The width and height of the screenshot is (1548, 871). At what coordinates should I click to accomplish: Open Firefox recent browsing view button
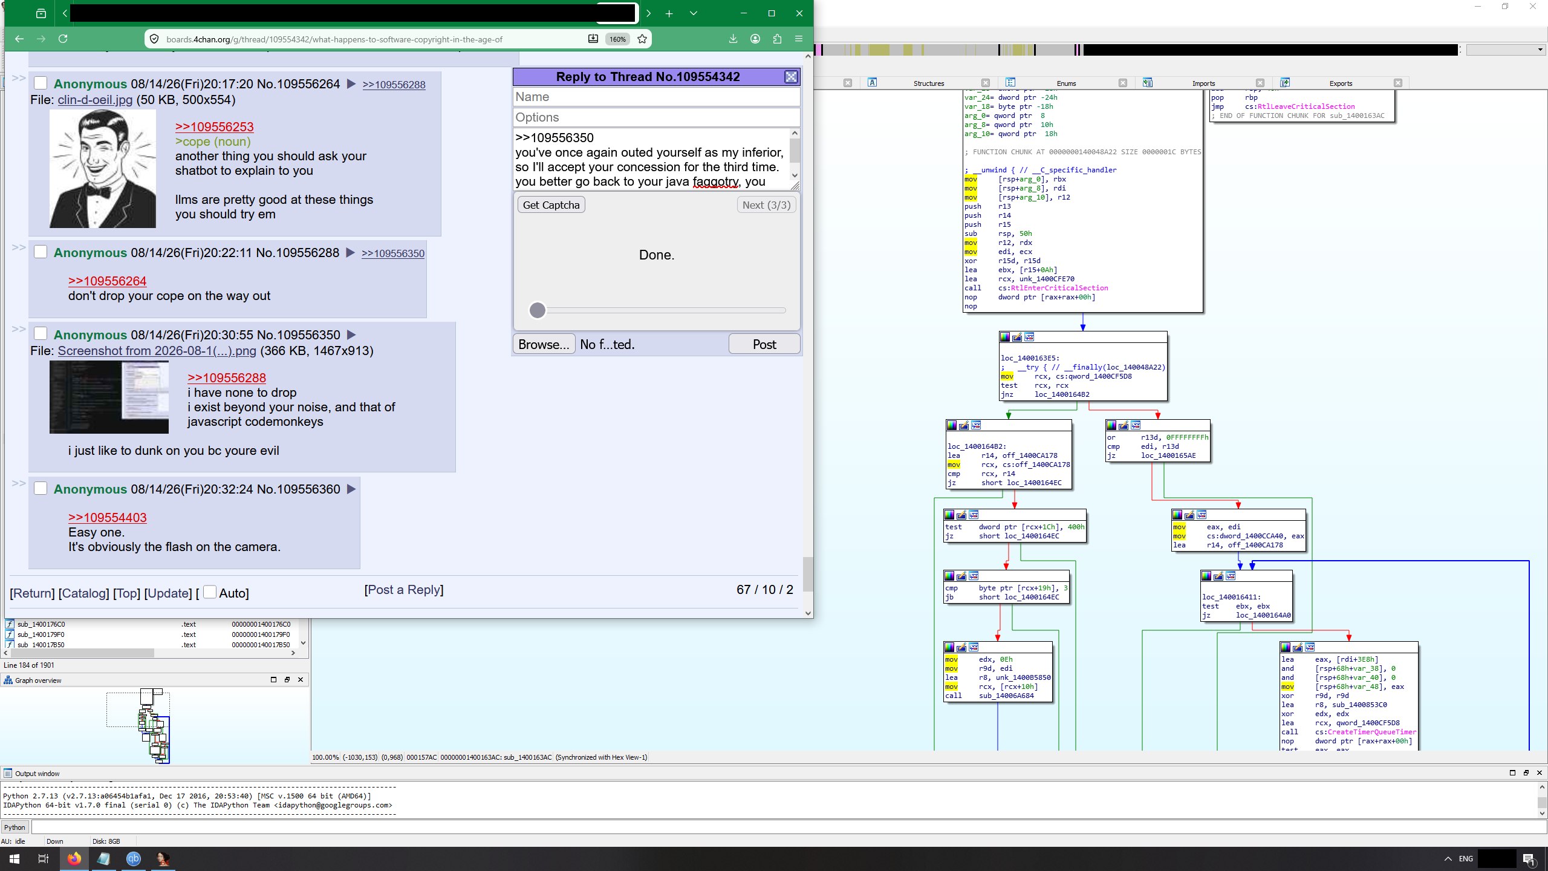41,13
